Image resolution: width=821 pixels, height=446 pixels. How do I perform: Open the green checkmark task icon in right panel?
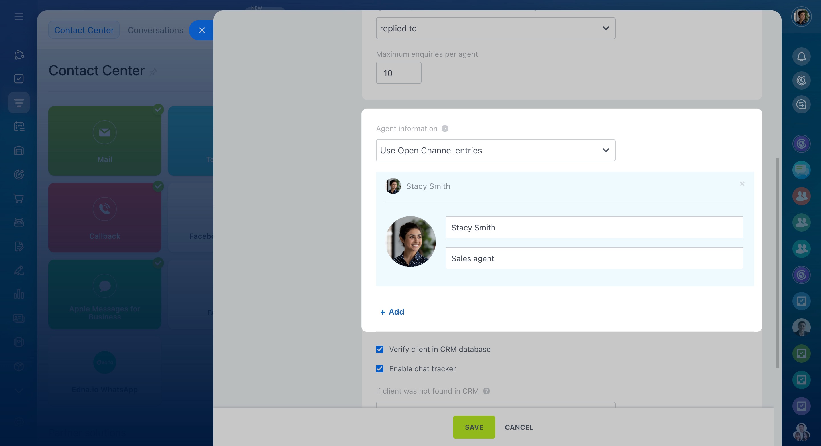pos(801,354)
